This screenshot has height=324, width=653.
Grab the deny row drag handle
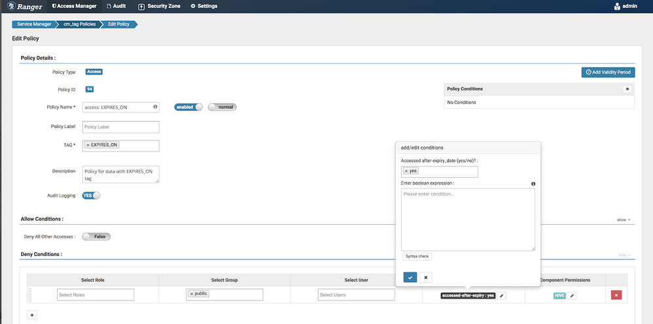[x=30, y=295]
